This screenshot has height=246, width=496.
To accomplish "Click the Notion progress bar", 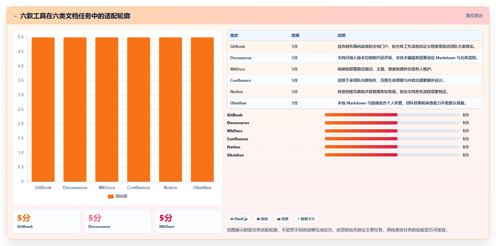I will click(392, 147).
